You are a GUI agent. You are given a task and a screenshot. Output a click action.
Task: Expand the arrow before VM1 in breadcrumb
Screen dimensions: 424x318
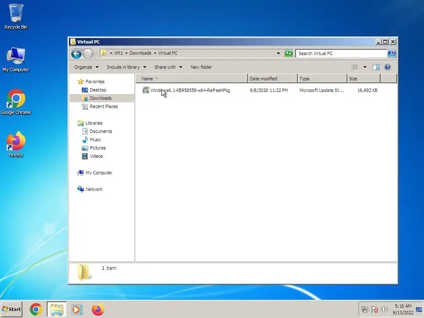pyautogui.click(x=111, y=53)
